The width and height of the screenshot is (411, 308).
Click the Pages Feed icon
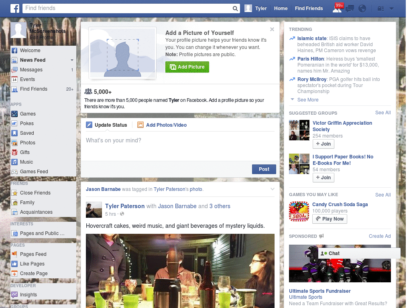(x=14, y=254)
